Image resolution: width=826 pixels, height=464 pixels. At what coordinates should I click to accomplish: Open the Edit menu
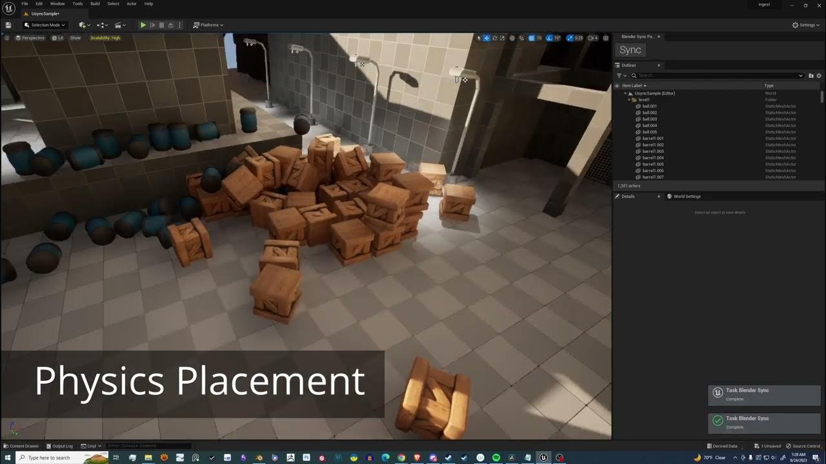pyautogui.click(x=39, y=4)
